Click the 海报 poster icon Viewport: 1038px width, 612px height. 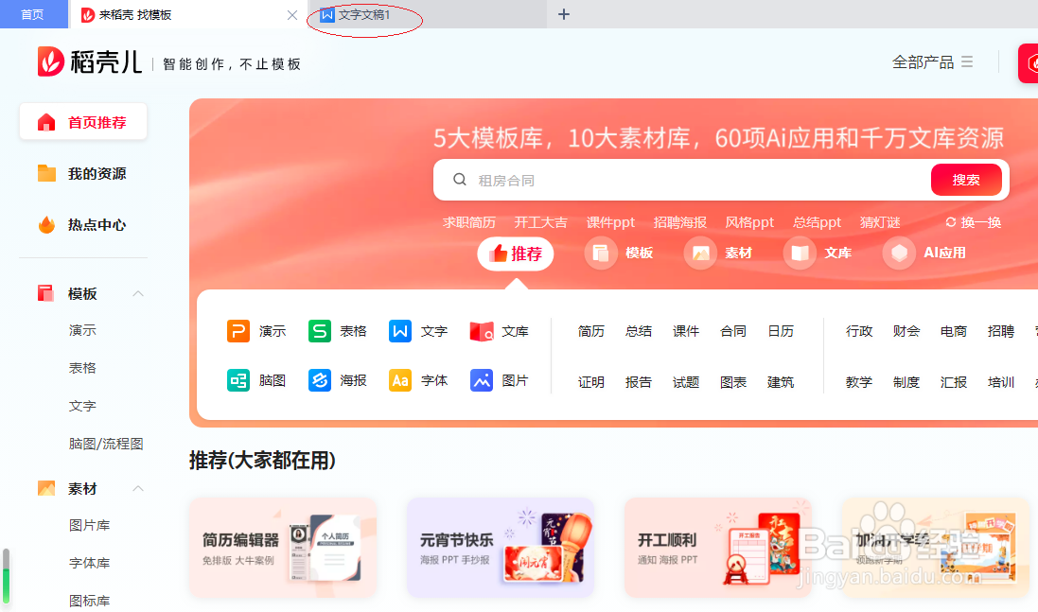[x=319, y=380]
